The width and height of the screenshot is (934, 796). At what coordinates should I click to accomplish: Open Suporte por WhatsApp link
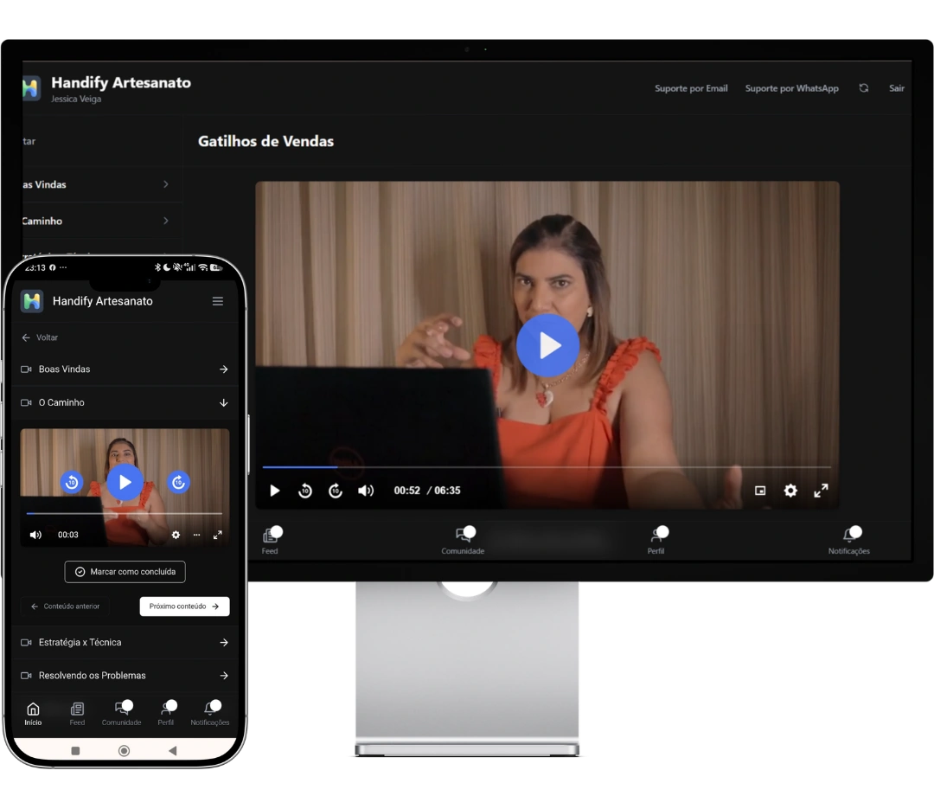pyautogui.click(x=791, y=88)
